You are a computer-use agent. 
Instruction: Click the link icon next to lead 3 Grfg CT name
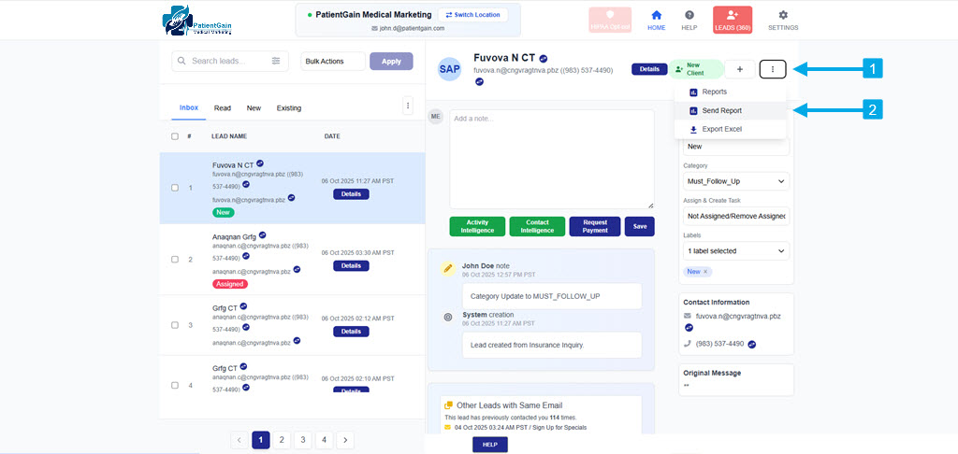pyautogui.click(x=243, y=306)
